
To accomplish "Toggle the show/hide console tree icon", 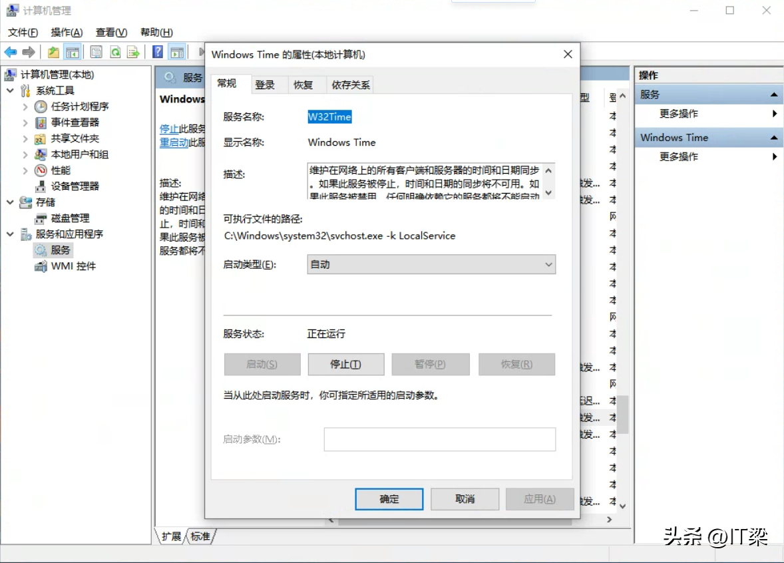I will [73, 52].
